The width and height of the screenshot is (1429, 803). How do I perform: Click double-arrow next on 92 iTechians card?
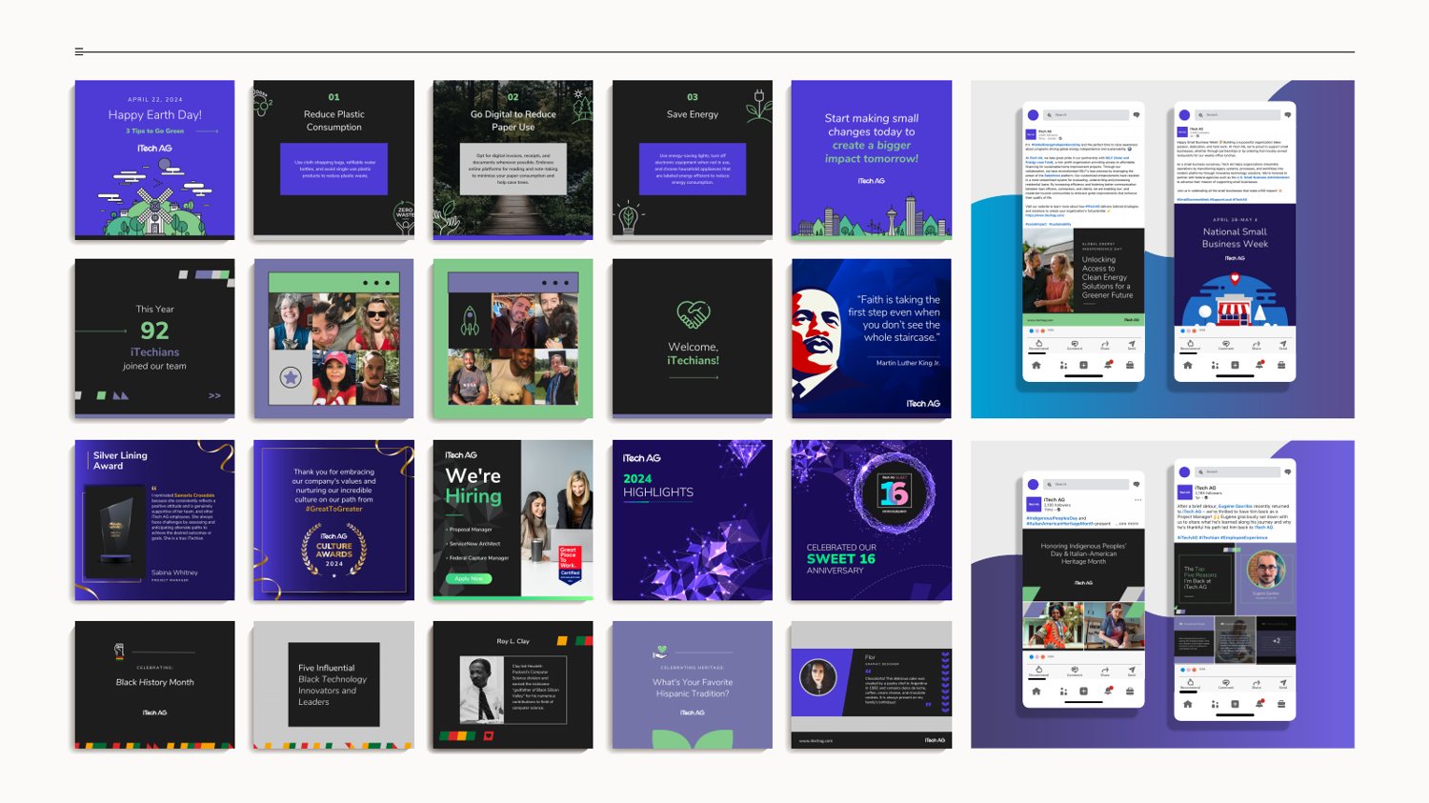[214, 395]
